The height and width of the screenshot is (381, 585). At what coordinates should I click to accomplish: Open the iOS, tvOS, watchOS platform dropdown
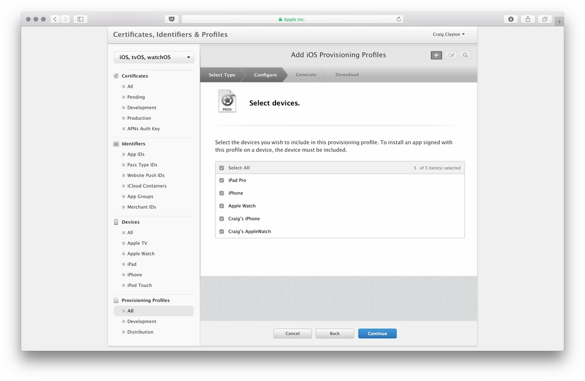(x=154, y=57)
